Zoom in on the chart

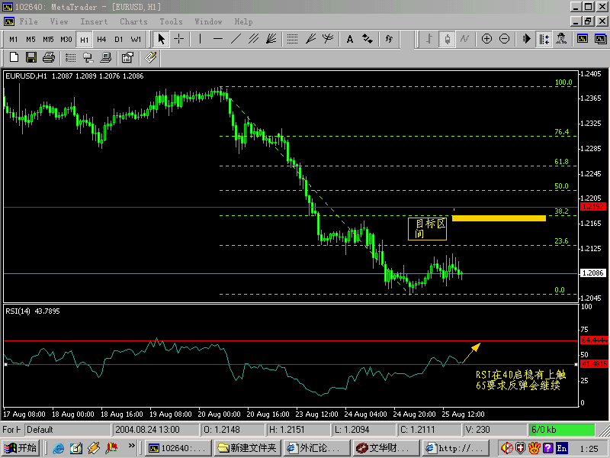(486, 39)
